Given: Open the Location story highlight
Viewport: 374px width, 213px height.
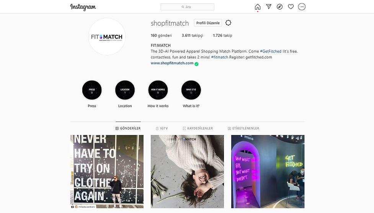Looking at the screenshot, I should point(125,90).
